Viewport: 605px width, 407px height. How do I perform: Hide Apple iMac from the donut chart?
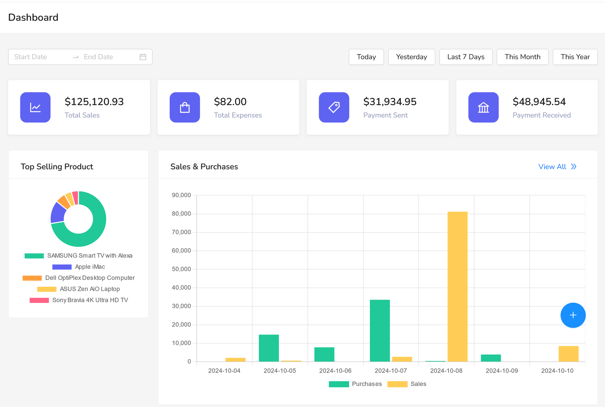[x=79, y=267]
